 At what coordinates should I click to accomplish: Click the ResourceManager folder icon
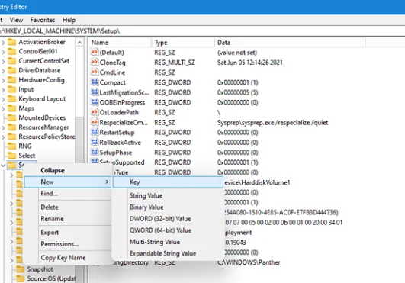click(x=12, y=127)
